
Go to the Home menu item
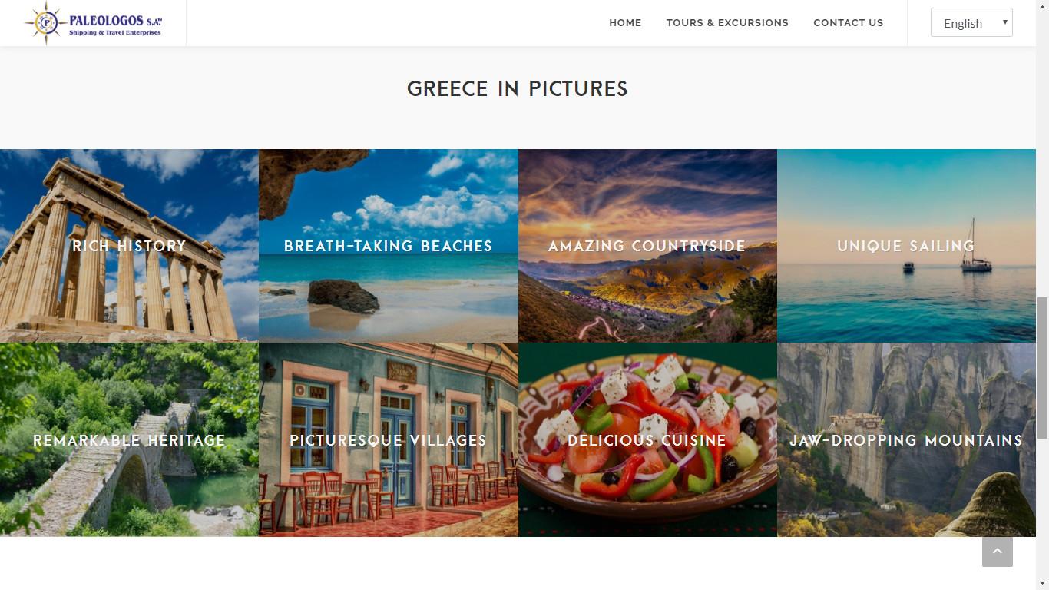click(625, 23)
